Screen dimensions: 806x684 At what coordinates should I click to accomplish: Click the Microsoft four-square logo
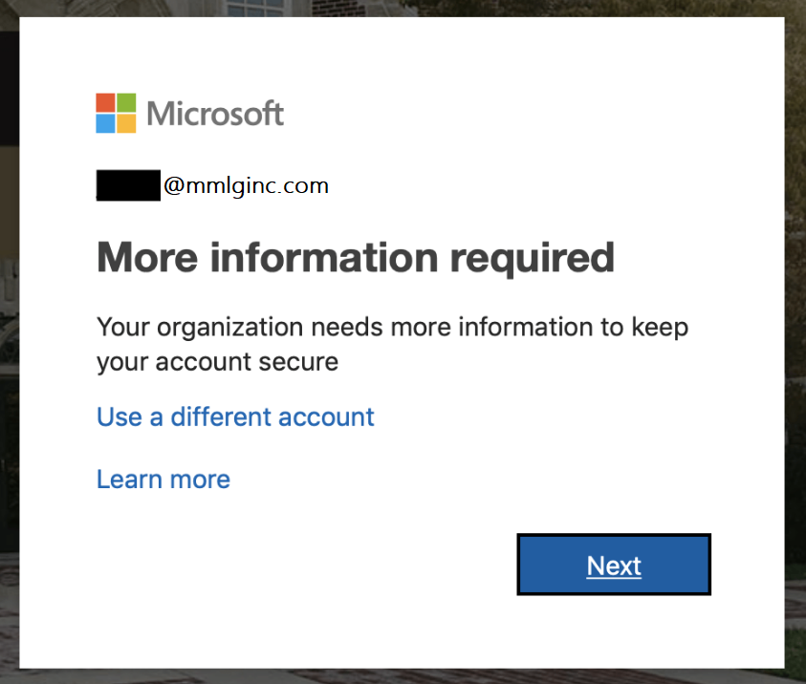coord(114,112)
